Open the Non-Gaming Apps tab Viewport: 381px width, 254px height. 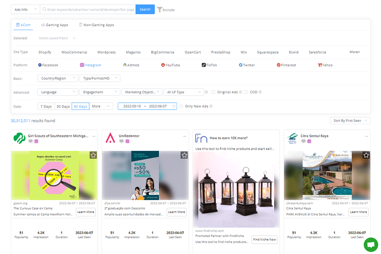pos(96,25)
